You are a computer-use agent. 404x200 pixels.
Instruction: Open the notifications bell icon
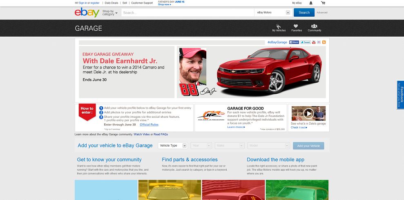tap(311, 3)
